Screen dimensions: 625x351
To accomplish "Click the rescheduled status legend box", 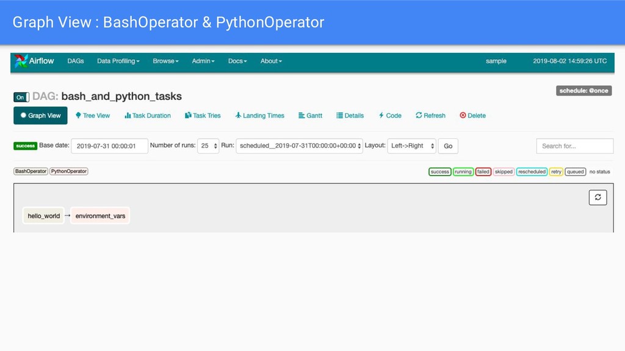I will [532, 171].
